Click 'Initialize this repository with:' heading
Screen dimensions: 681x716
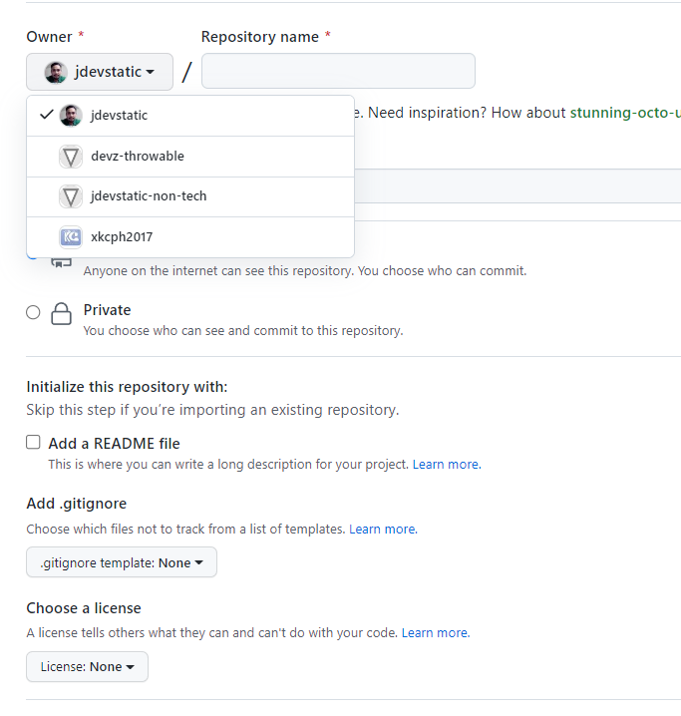[x=127, y=387]
